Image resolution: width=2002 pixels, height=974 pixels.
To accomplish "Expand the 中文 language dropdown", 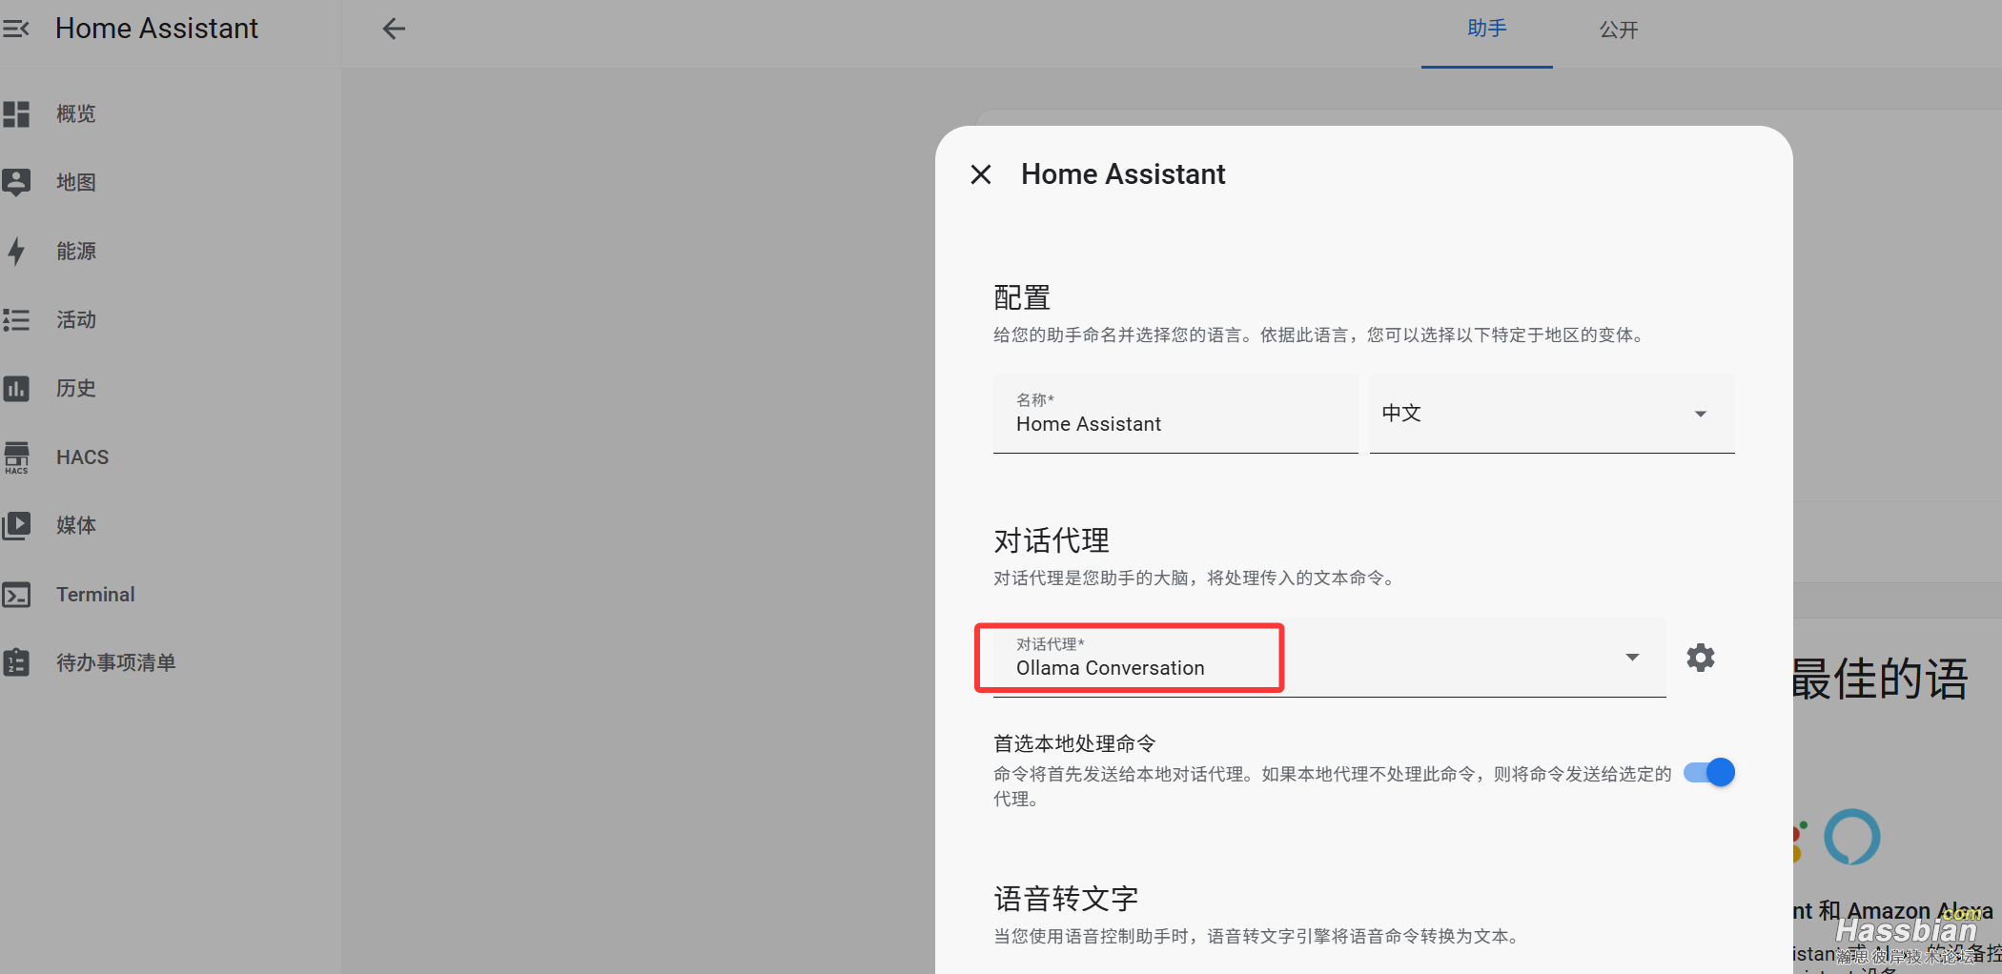I will (1551, 414).
